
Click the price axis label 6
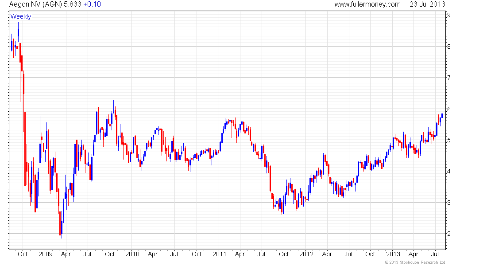coord(449,109)
